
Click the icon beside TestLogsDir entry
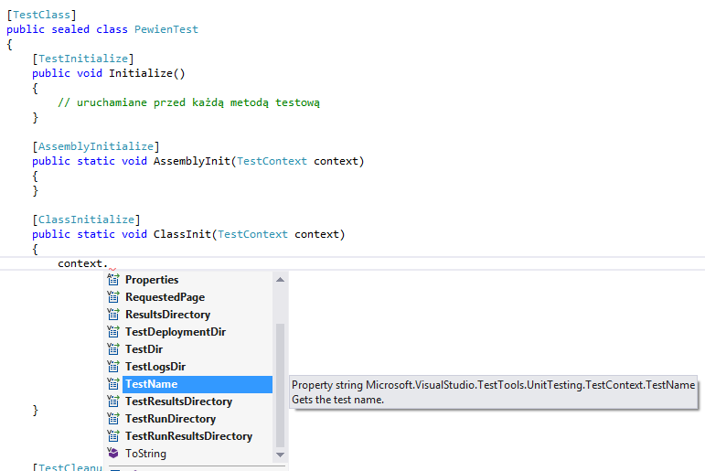click(x=113, y=367)
